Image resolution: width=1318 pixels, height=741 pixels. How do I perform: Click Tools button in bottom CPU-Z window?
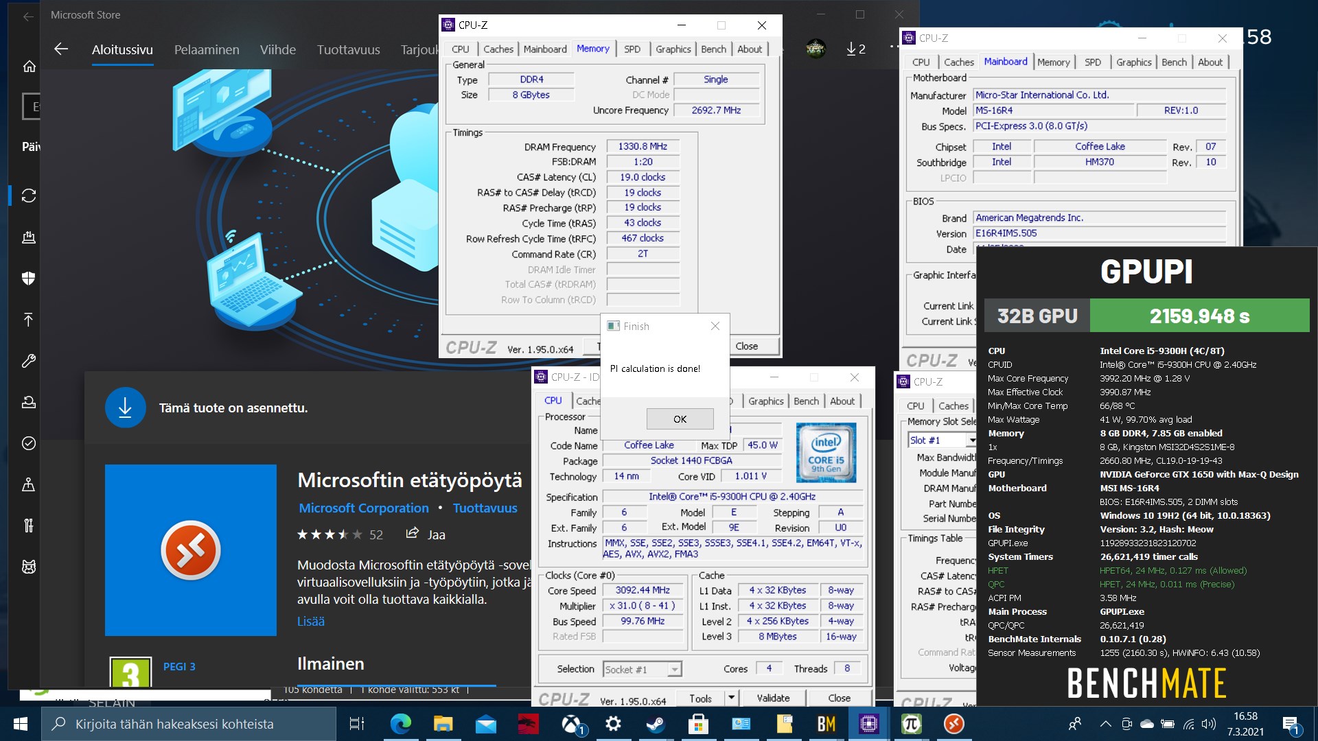tap(700, 698)
